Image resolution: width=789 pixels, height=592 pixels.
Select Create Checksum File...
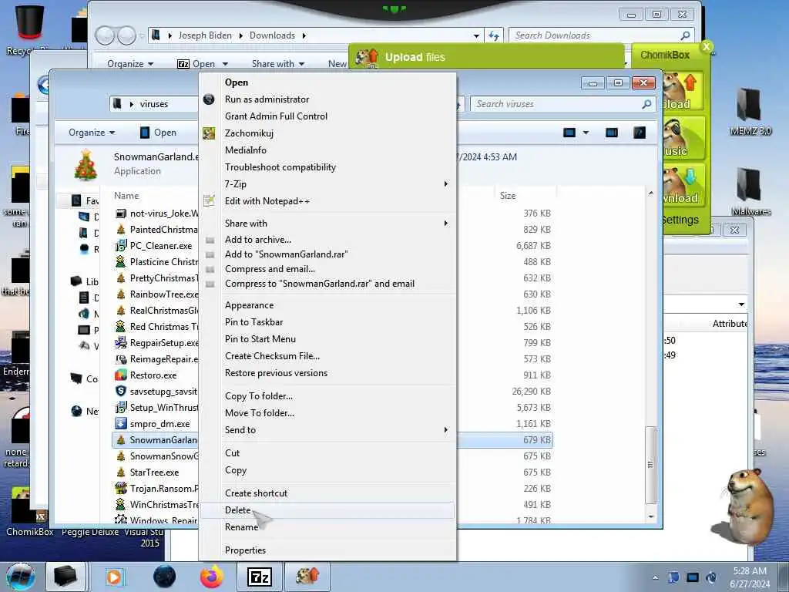pyautogui.click(x=272, y=356)
